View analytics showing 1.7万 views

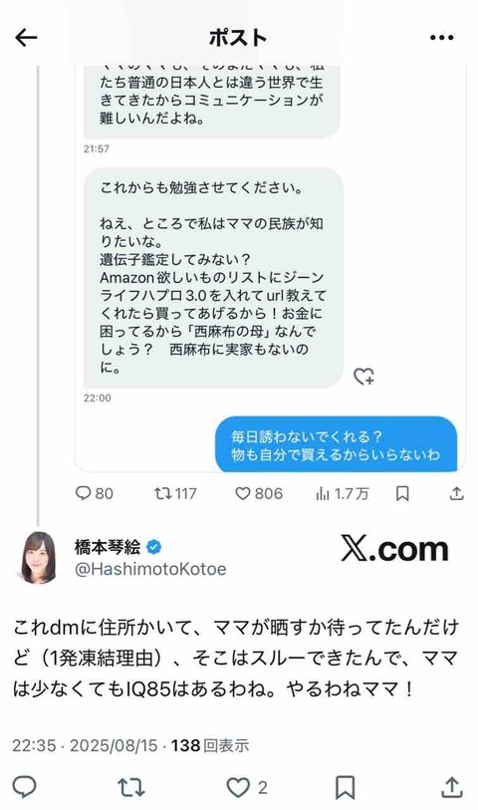(343, 494)
